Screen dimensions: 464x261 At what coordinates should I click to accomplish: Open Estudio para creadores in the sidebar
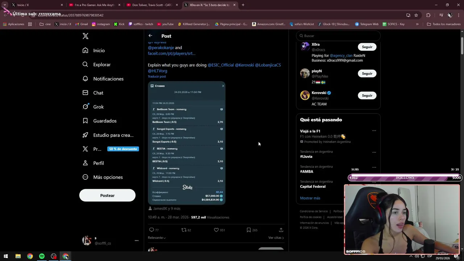[x=108, y=135]
